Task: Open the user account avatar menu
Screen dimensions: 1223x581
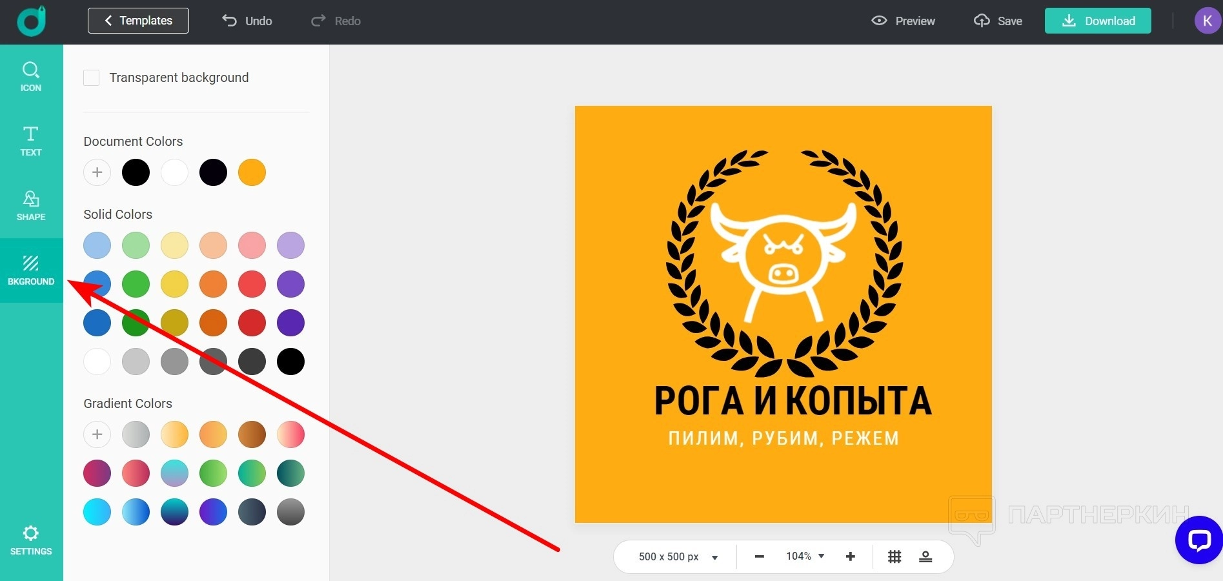Action: [1207, 21]
